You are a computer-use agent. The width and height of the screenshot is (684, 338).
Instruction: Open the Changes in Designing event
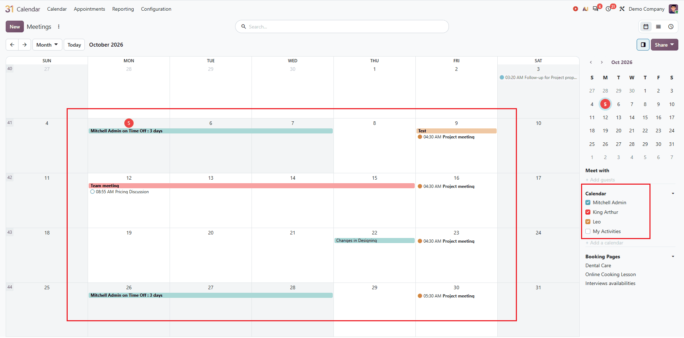[x=374, y=241]
